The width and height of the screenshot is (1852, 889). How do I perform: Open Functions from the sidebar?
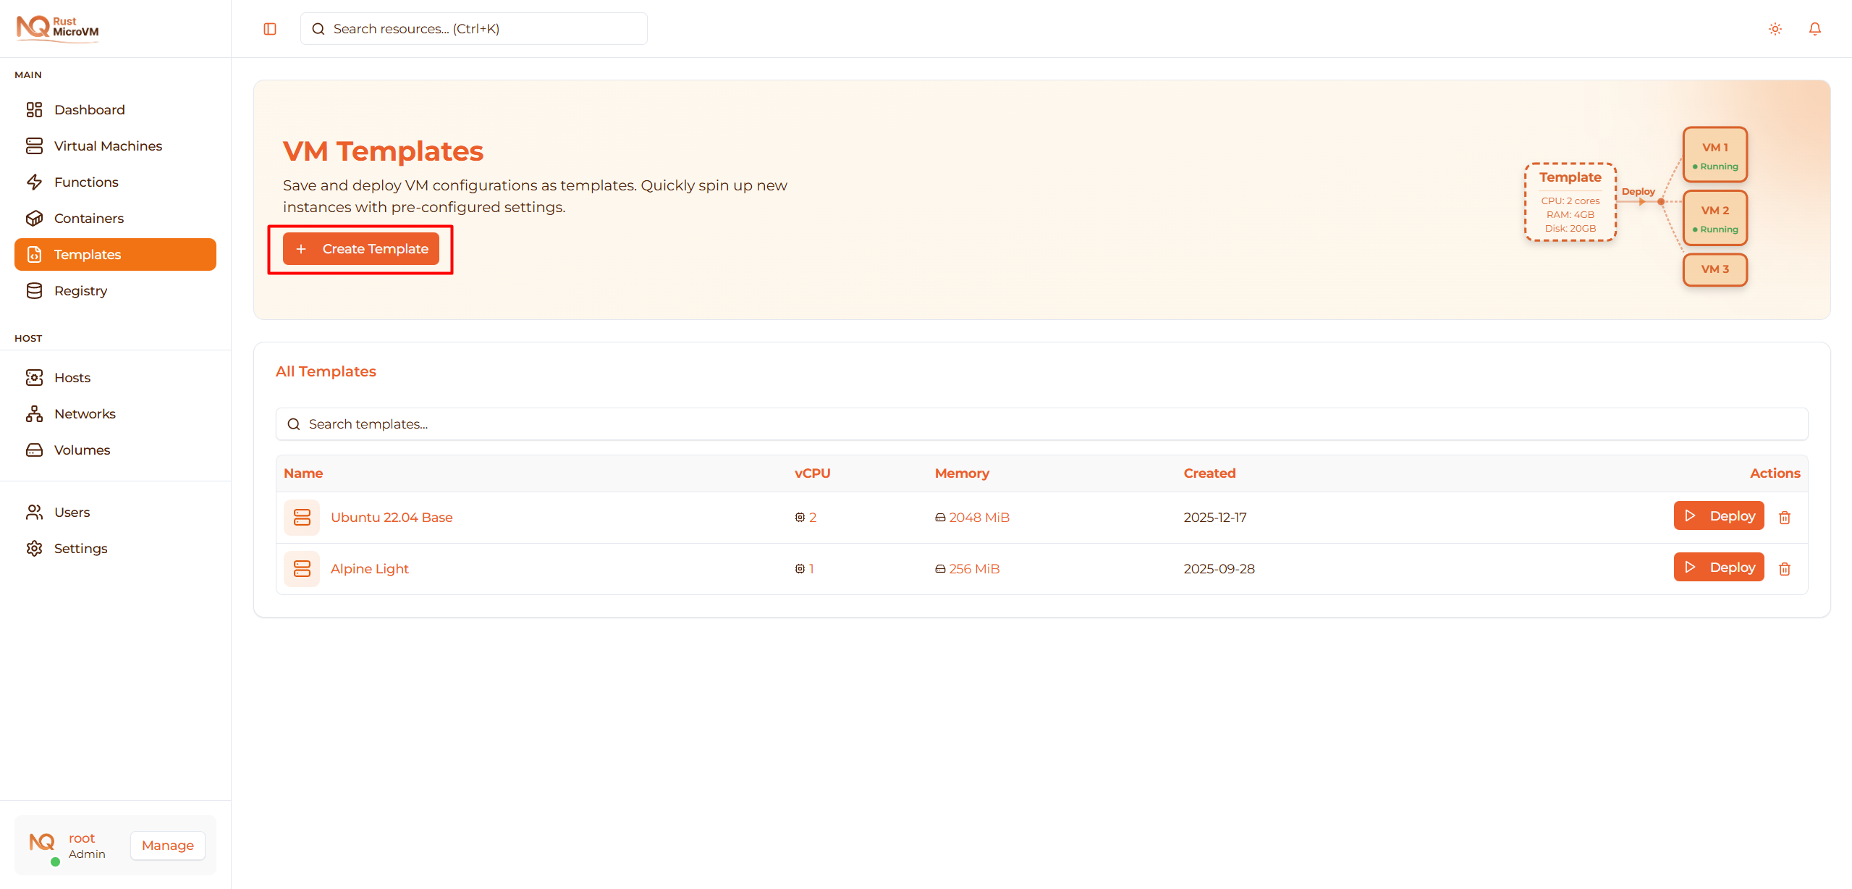click(x=86, y=182)
